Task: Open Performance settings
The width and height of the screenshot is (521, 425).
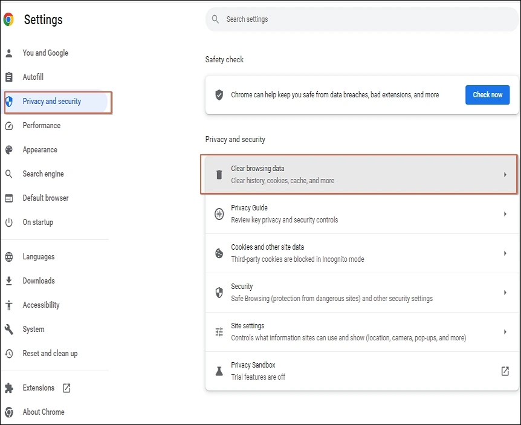Action: point(42,126)
